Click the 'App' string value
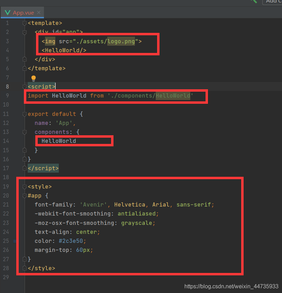The height and width of the screenshot is (293, 282). 64,123
